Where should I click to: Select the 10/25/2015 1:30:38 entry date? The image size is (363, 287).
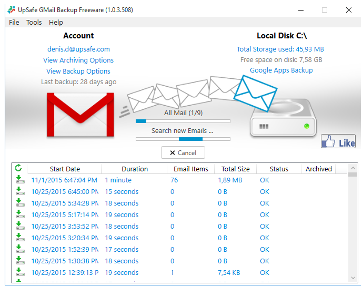[65, 261]
